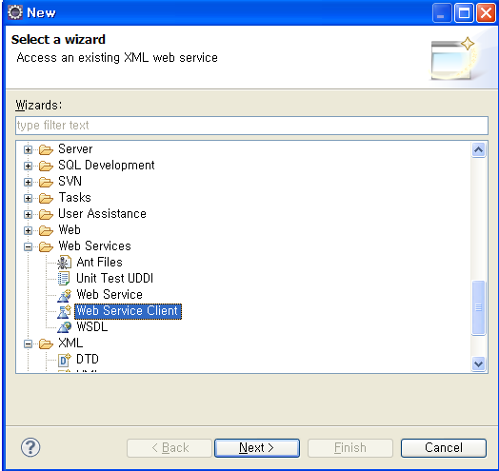Click the Web folder icon
The width and height of the screenshot is (499, 471).
tap(46, 230)
